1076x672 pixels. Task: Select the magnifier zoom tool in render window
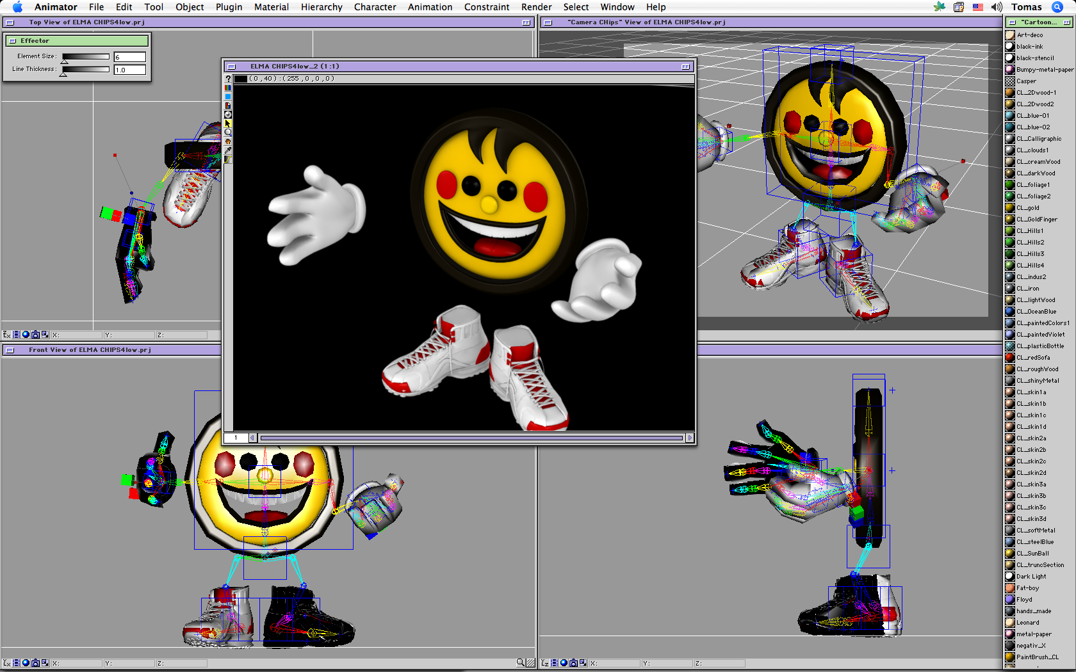click(227, 132)
